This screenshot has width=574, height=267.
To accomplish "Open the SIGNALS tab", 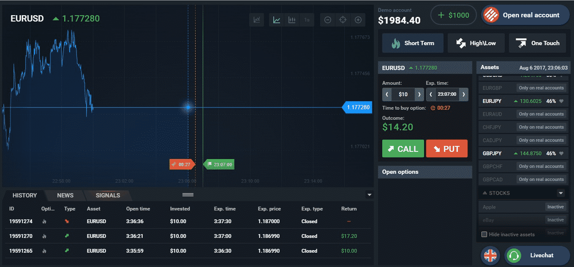I will click(x=108, y=195).
